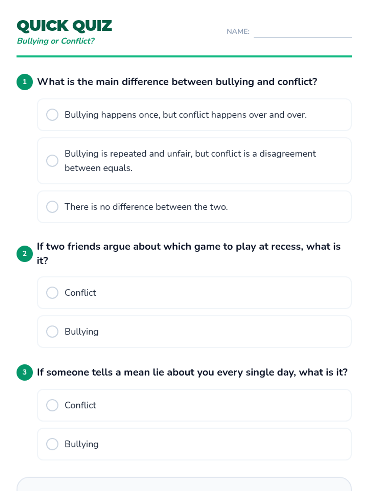The image size is (368, 491).
Task: Mark 'Bullying' radio for the mean lie question
Action: (52, 444)
